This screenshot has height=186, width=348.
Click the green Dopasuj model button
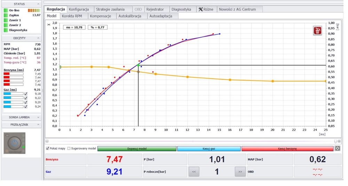[137, 148]
